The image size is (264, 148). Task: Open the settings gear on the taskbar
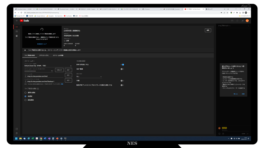click(61, 139)
